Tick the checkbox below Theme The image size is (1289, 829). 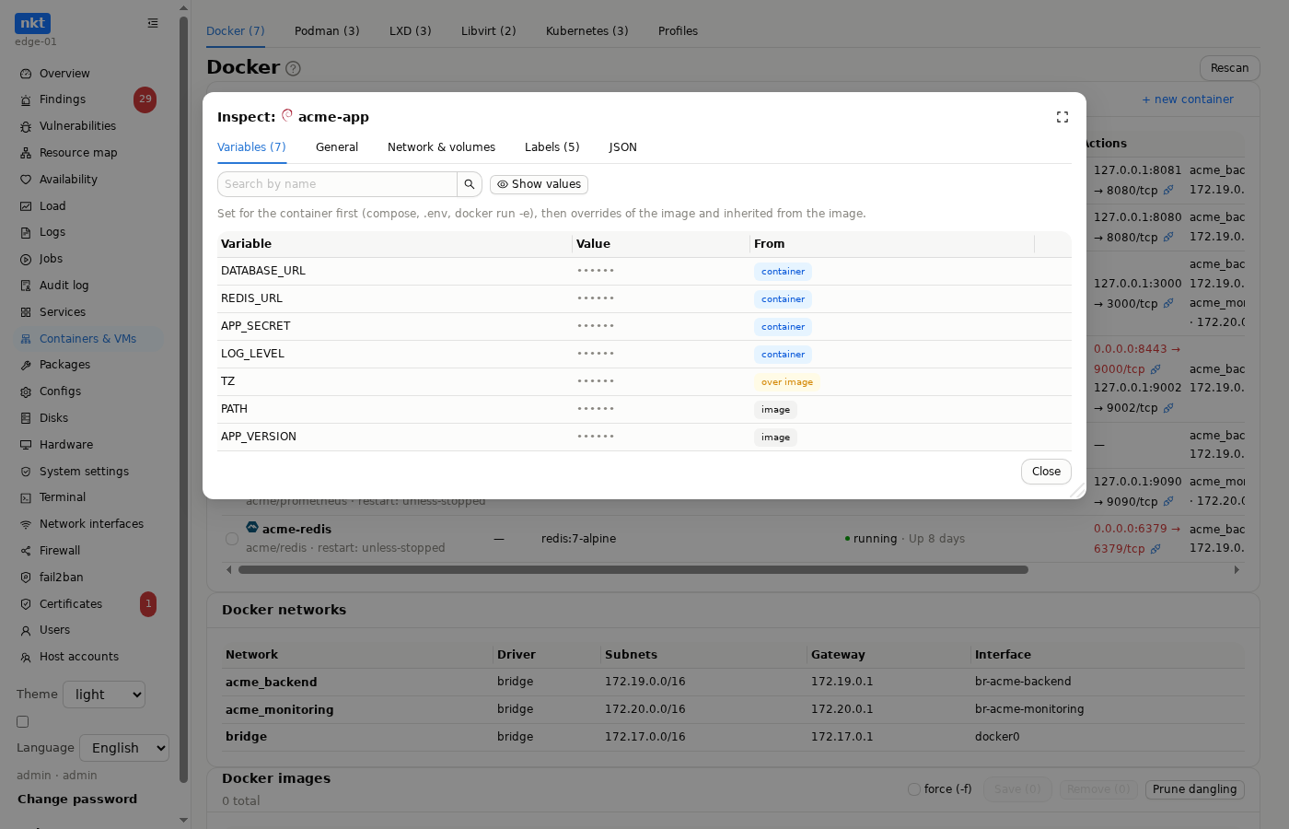pos(23,722)
